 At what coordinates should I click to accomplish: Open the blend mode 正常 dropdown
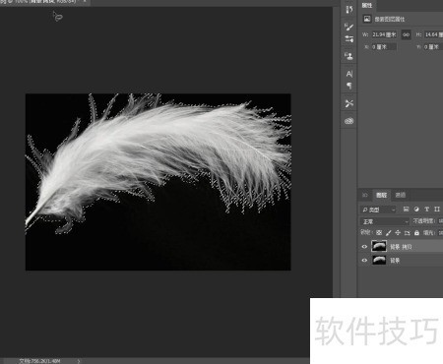(x=385, y=221)
